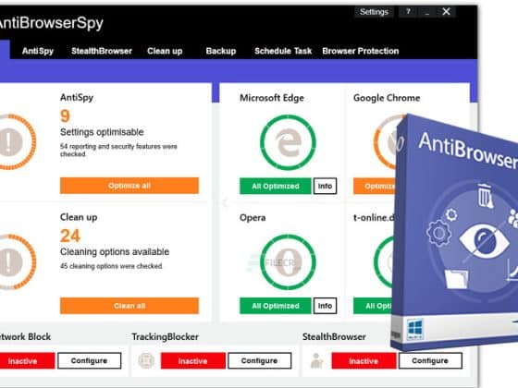The width and height of the screenshot is (518, 388).
Task: Click the Microsoft Edge heading
Action: [x=272, y=98]
